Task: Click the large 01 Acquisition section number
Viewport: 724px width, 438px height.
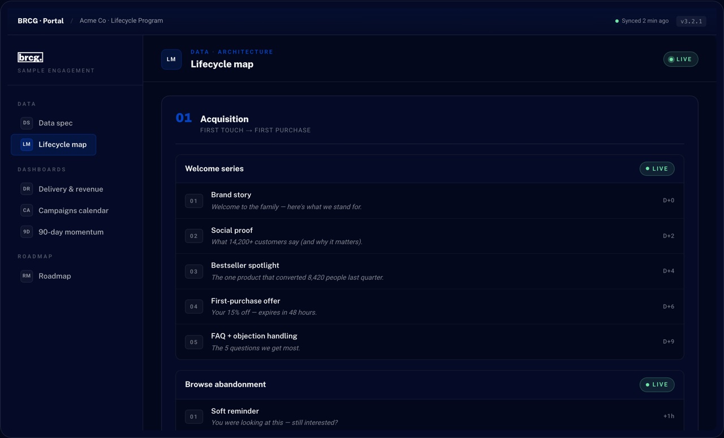Action: click(x=184, y=118)
